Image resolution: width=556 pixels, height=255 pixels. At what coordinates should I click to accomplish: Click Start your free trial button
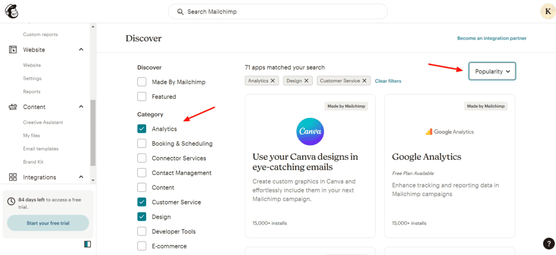point(48,223)
